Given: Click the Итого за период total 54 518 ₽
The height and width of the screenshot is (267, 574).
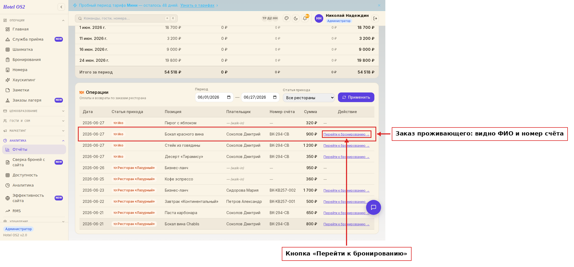Looking at the screenshot, I should 366,72.
